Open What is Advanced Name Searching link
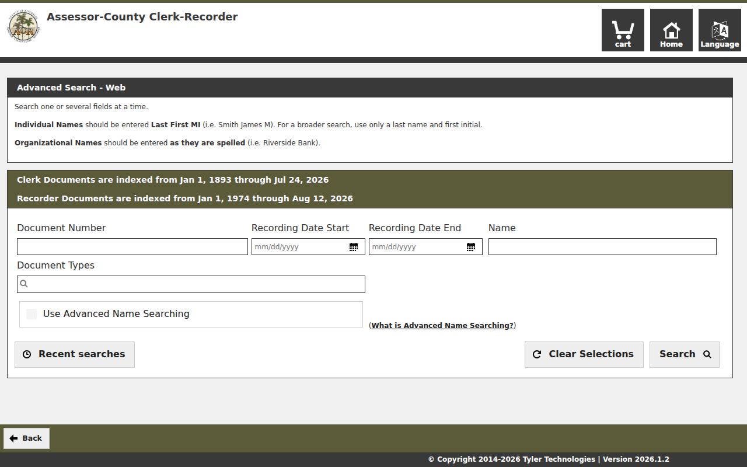747x467 pixels. point(442,326)
